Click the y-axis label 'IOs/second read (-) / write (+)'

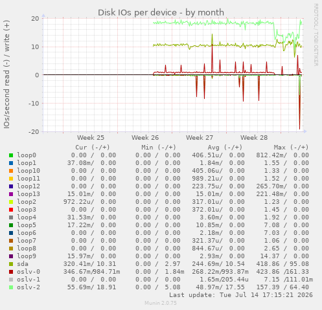pos(6,74)
